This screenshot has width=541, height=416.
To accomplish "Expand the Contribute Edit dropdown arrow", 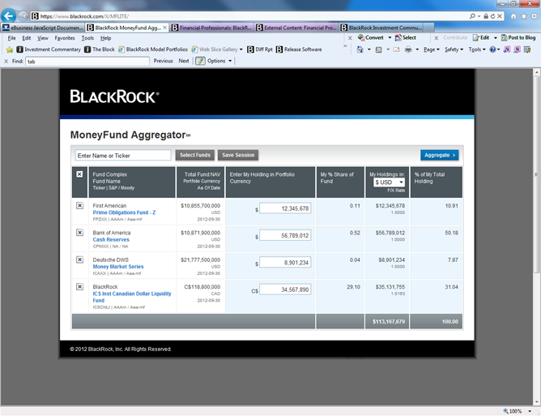I will 496,37.
